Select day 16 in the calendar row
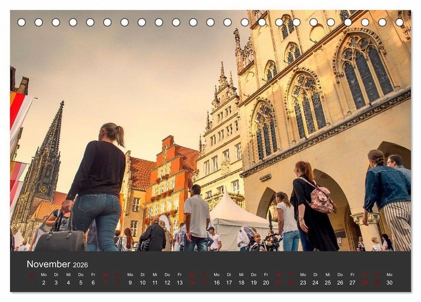 pyautogui.click(x=217, y=283)
